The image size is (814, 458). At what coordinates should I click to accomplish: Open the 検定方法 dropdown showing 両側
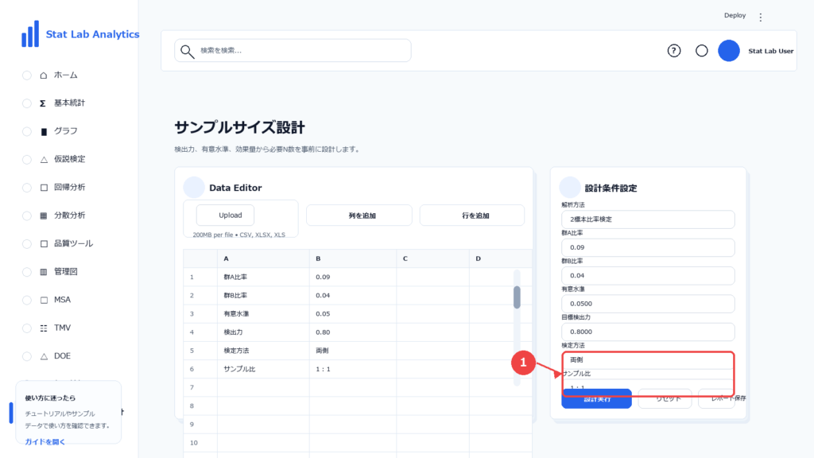648,359
